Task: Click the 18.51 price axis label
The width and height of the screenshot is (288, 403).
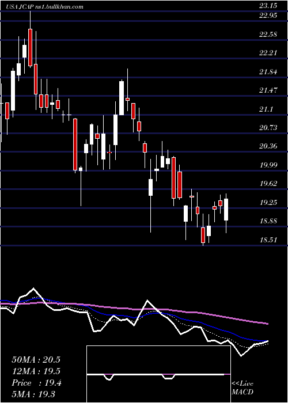Action: coord(268,240)
